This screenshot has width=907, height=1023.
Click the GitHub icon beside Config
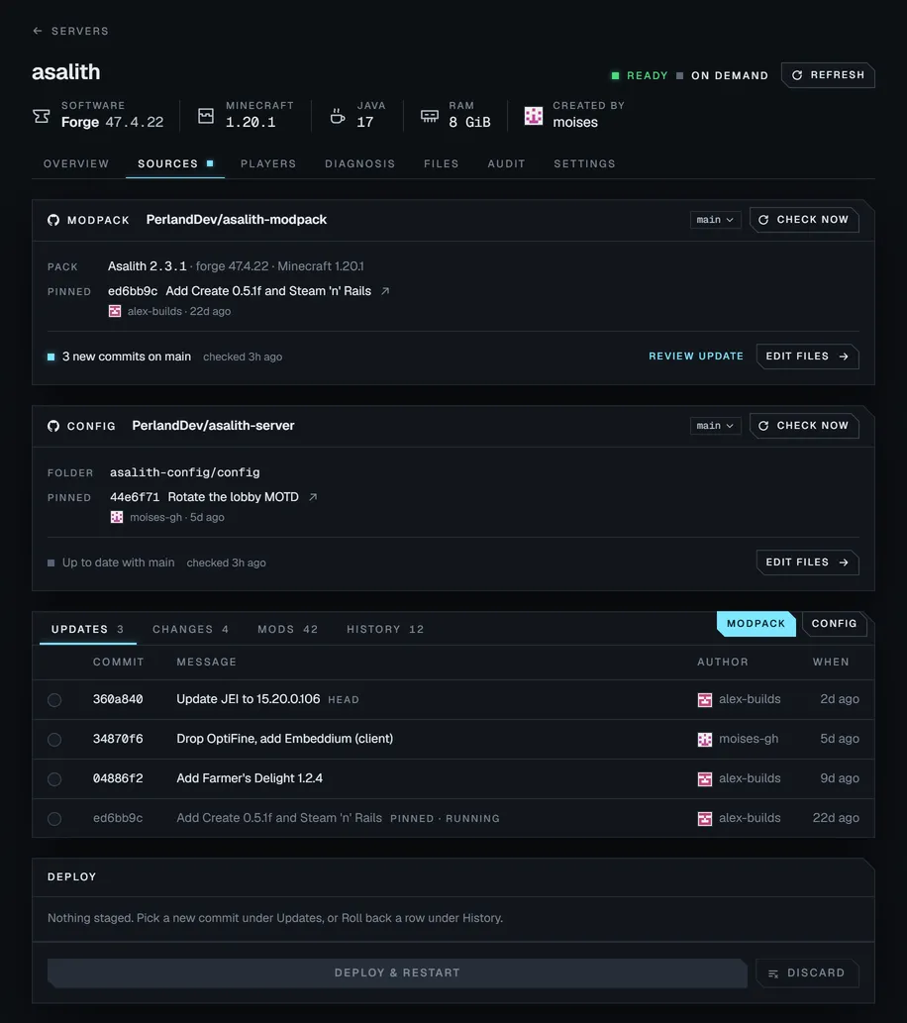(x=53, y=426)
